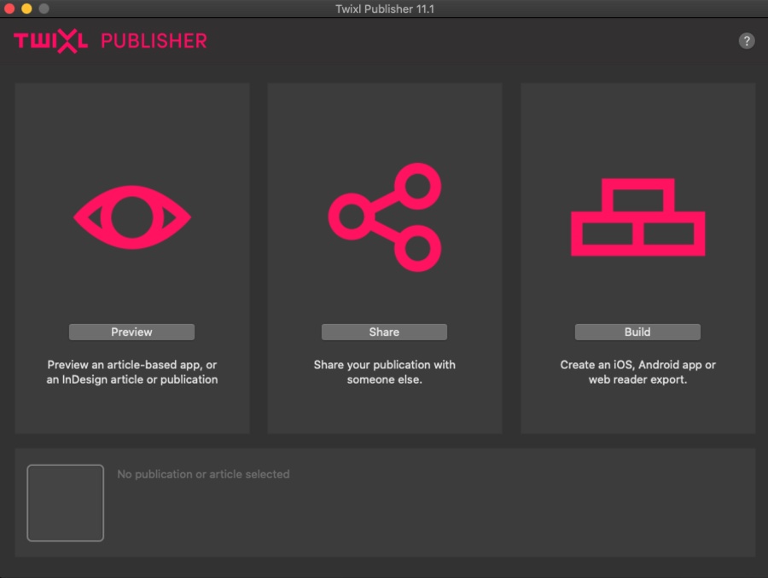Screen dimensions: 768x578
Task: Click 'No publication or article selected' text
Action: [203, 474]
